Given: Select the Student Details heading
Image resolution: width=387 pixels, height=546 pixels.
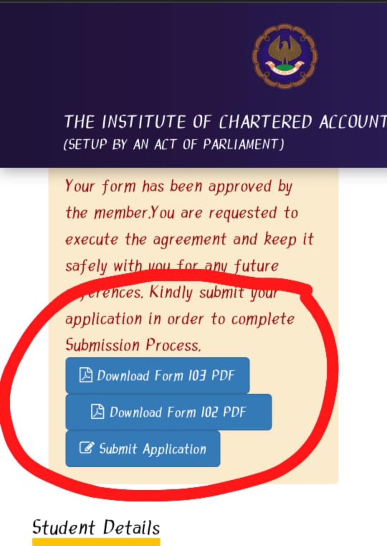Looking at the screenshot, I should point(96,527).
